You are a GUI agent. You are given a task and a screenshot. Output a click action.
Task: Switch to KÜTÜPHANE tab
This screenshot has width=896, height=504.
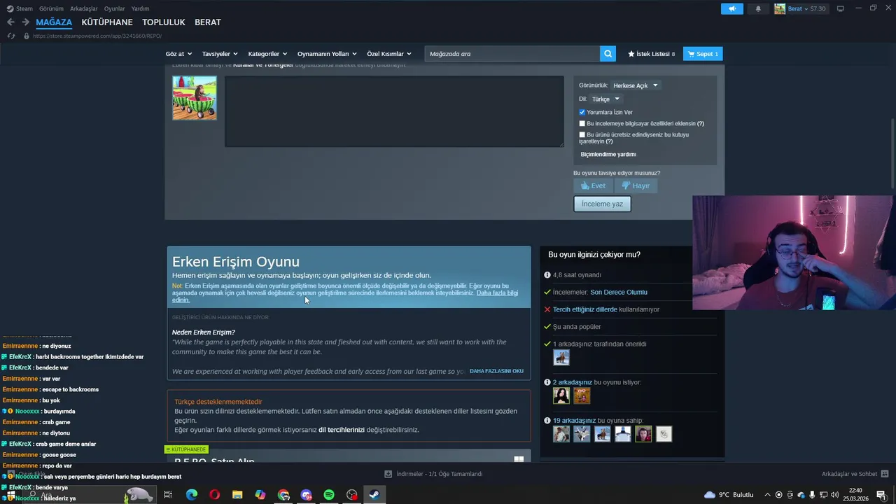[107, 22]
